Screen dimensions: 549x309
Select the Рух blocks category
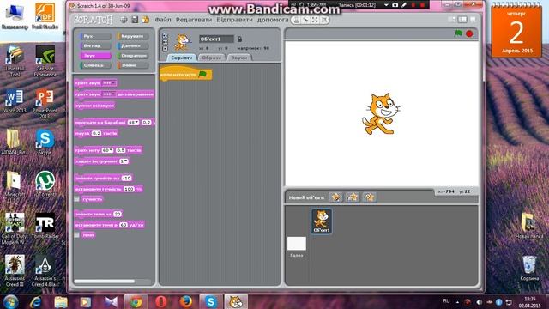(x=95, y=36)
